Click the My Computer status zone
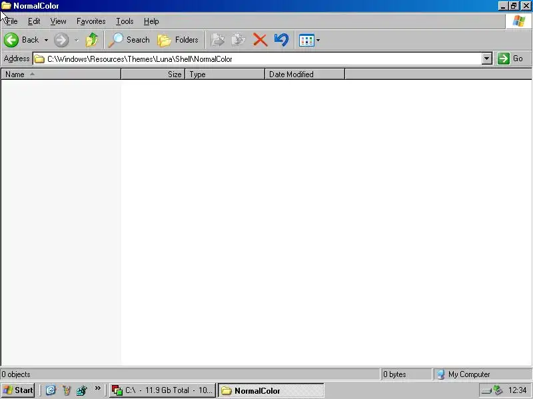 [x=482, y=374]
